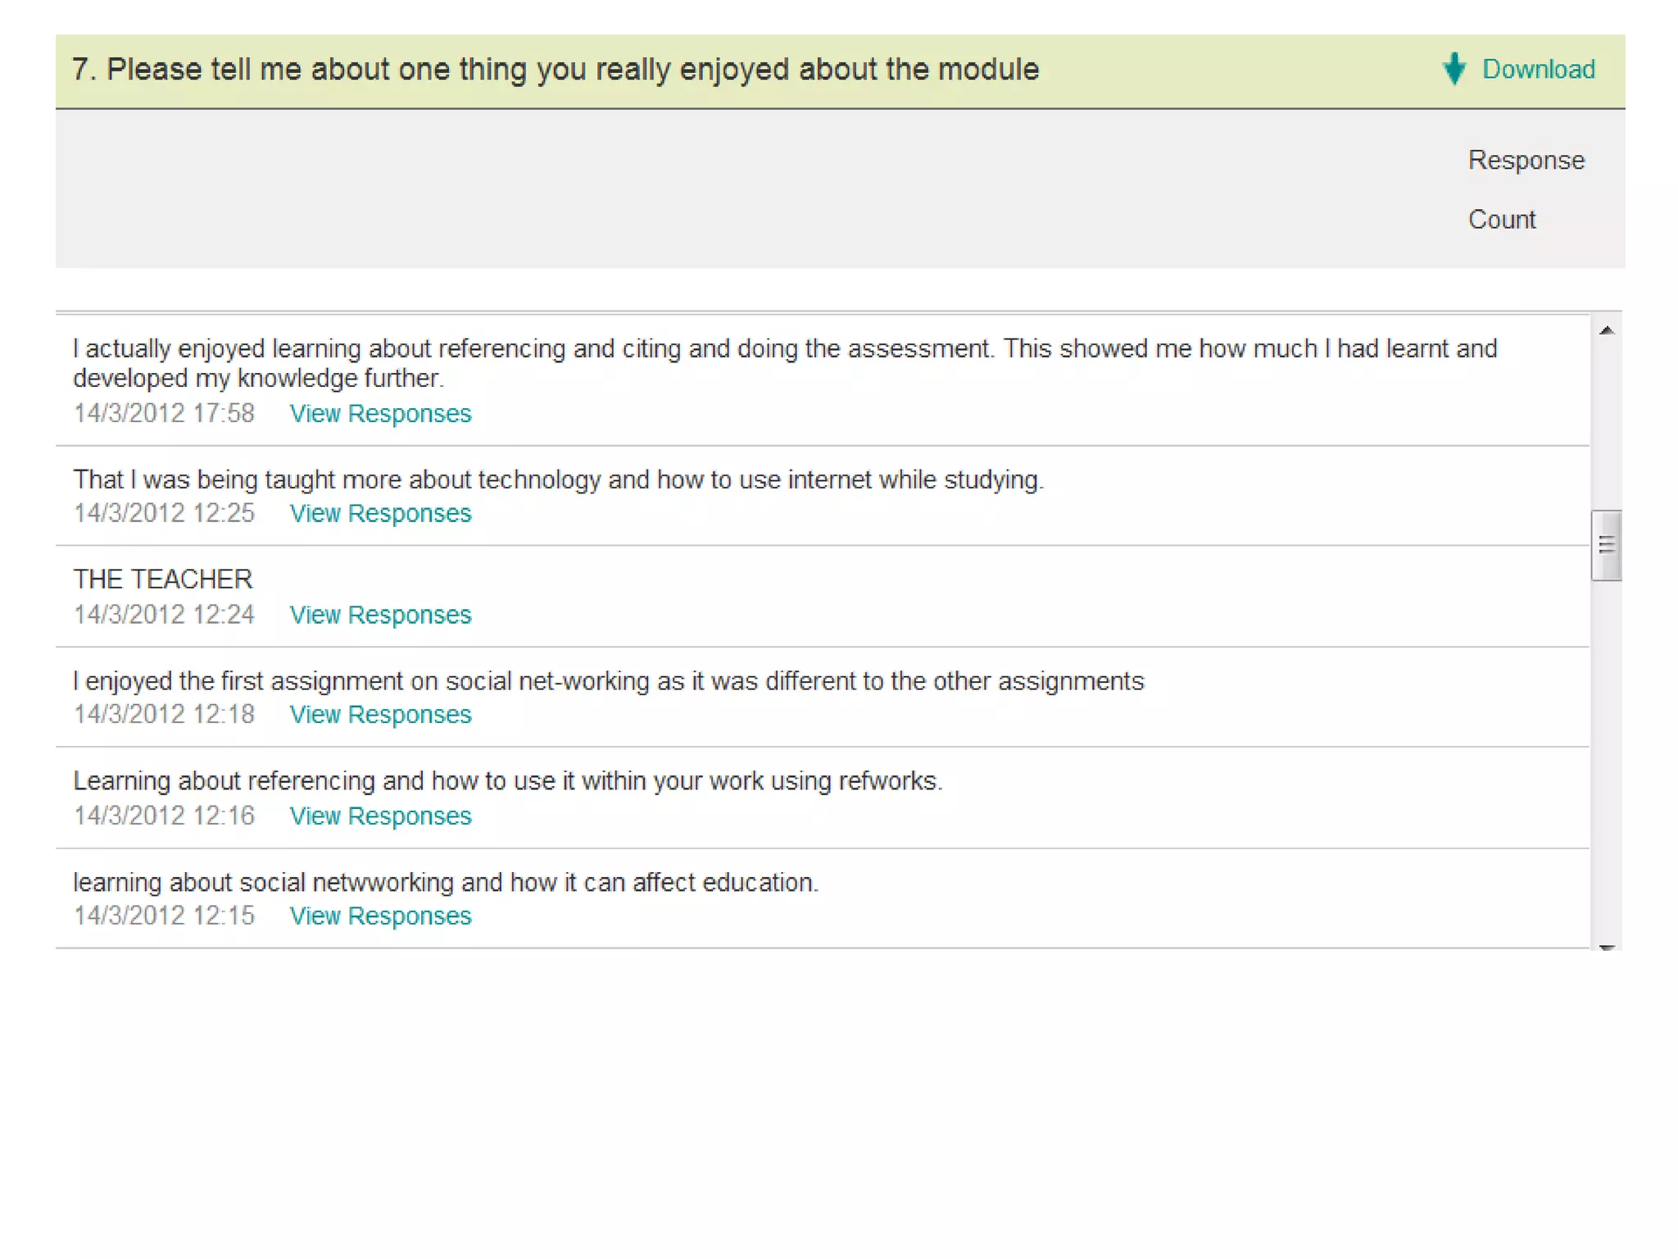
Task: Click the scrollbar thumb handle
Action: pyautogui.click(x=1606, y=545)
